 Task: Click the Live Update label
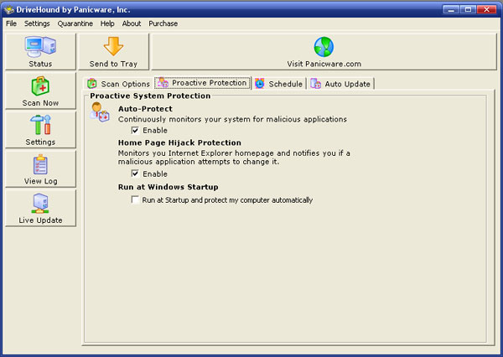pyautogui.click(x=40, y=220)
